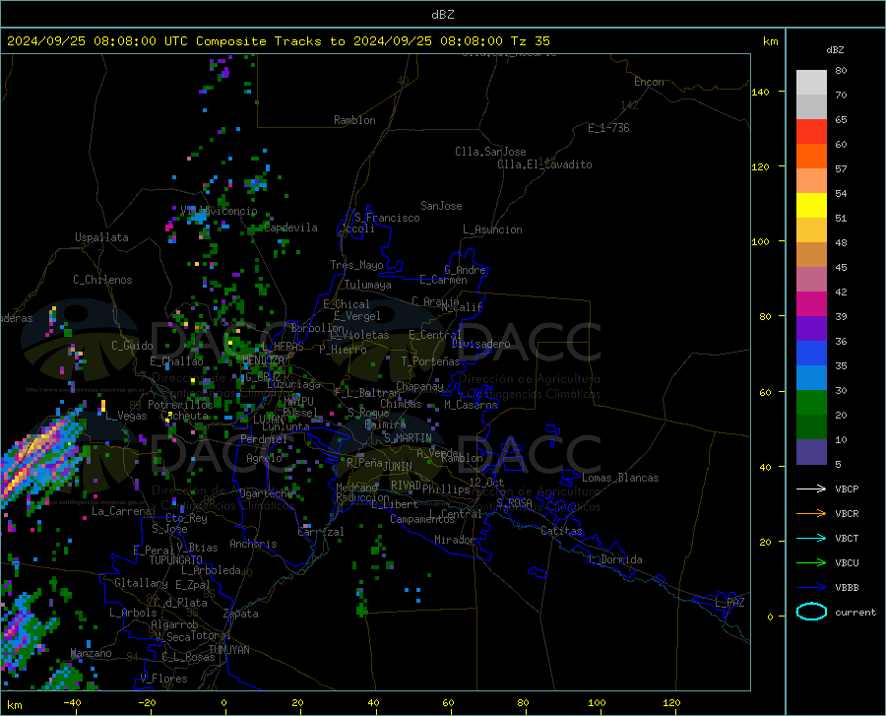Click the -40 km horizontal axis tick
The width and height of the screenshot is (886, 716).
click(72, 703)
